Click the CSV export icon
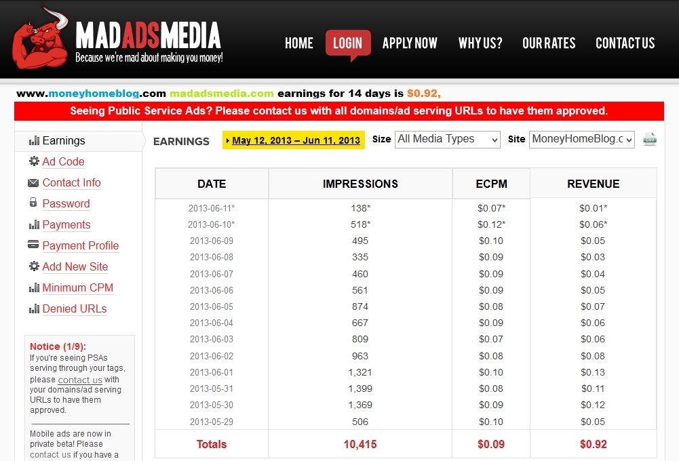Viewport: 679px width, 461px height. (x=649, y=139)
